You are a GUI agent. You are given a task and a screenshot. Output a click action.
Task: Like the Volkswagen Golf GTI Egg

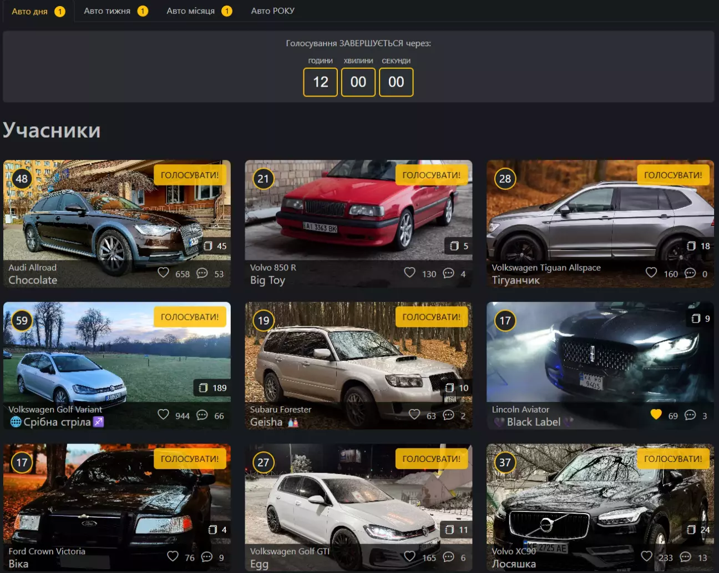[x=409, y=556]
